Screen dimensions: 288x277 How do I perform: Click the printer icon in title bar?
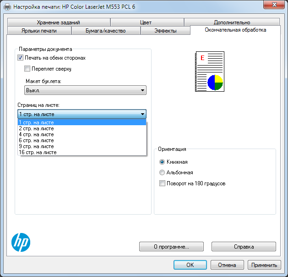pos(7,7)
